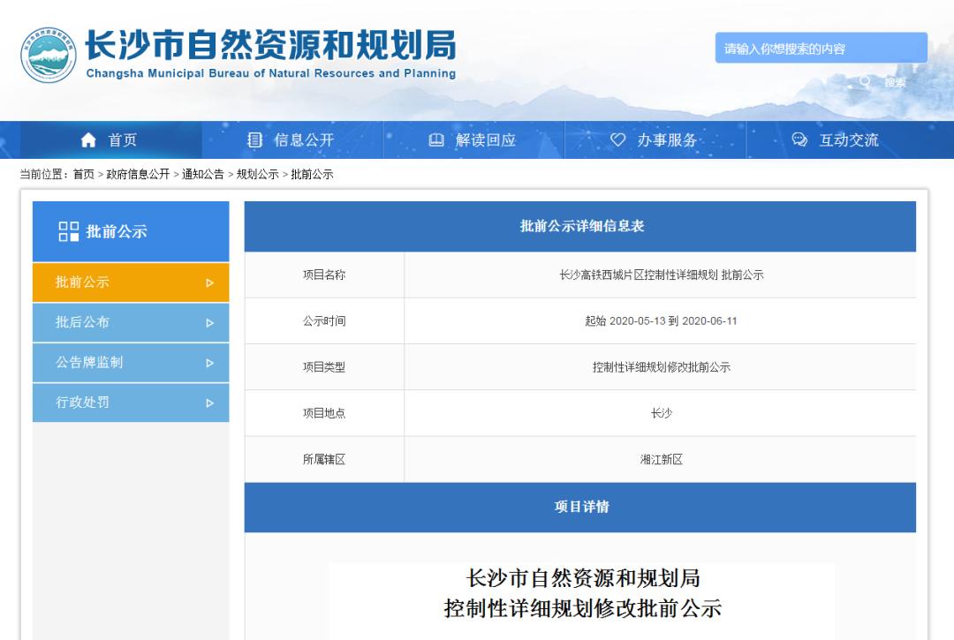Open 政府信息公开 breadcrumb link

click(x=138, y=175)
